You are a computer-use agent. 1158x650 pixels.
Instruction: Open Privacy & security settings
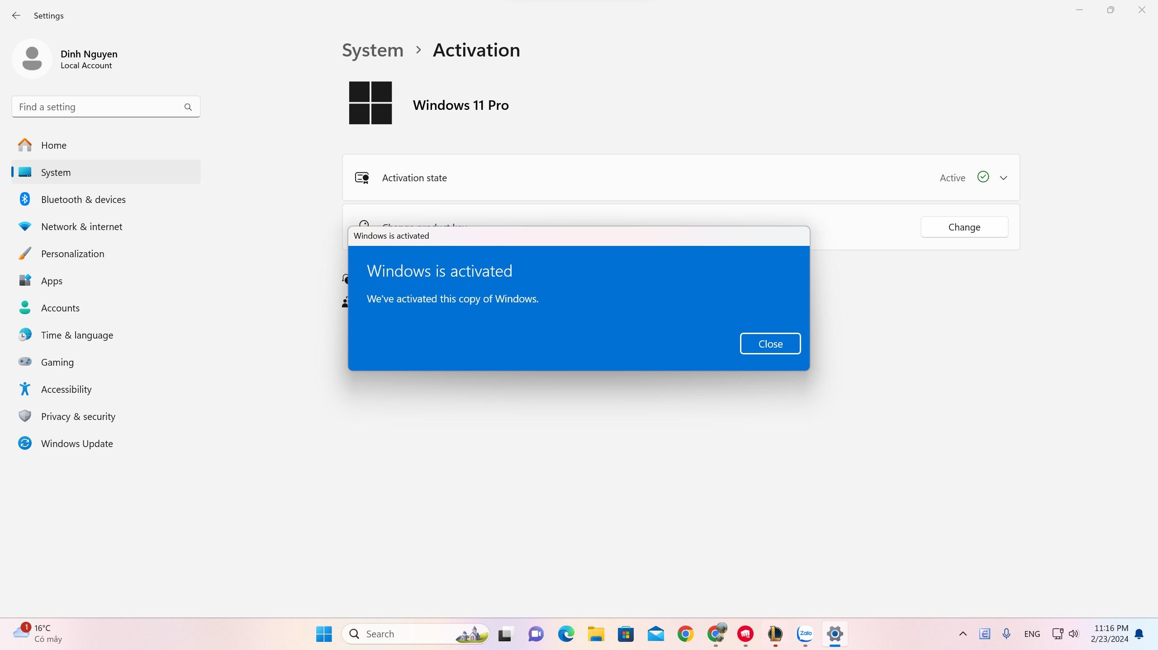pos(106,416)
